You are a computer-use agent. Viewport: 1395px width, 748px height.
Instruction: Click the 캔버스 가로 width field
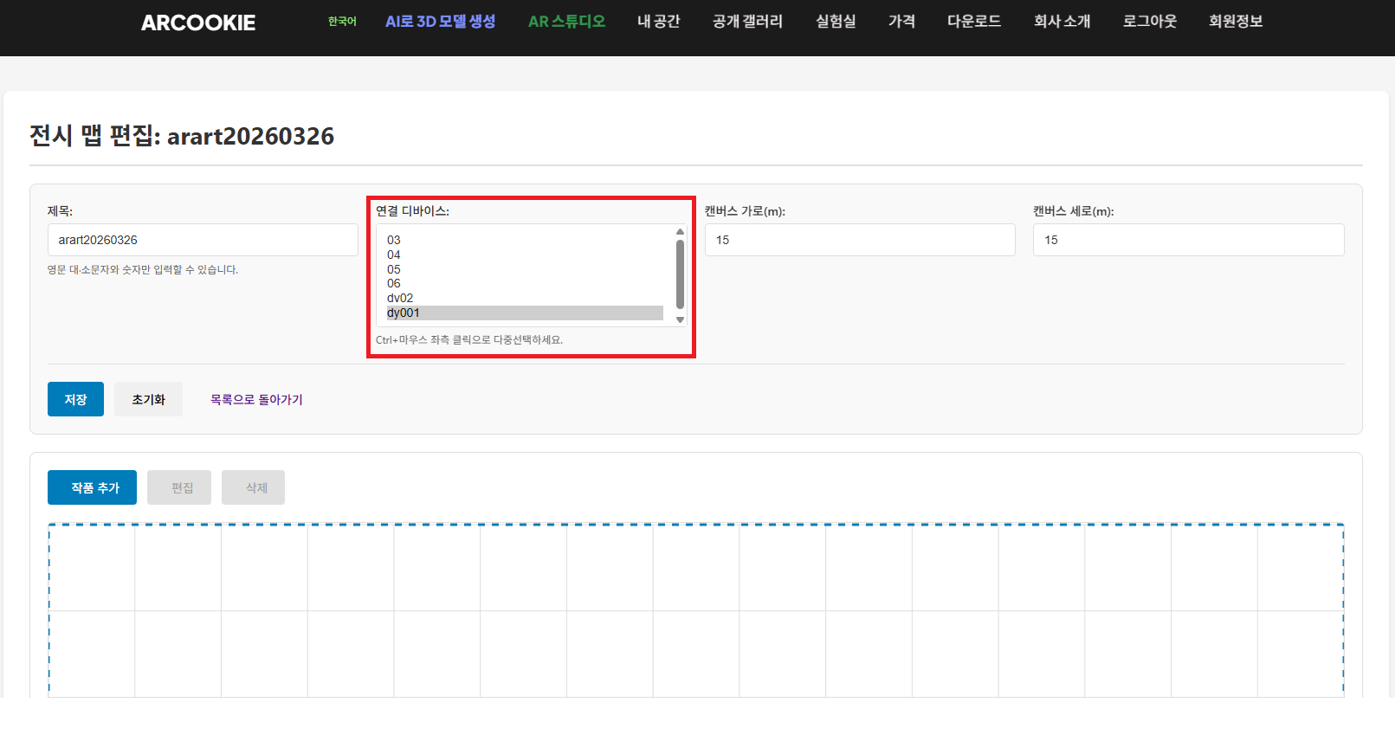[x=859, y=240]
